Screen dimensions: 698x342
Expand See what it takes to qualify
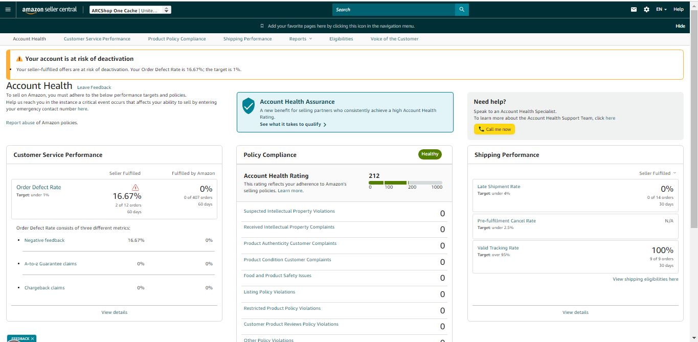292,124
